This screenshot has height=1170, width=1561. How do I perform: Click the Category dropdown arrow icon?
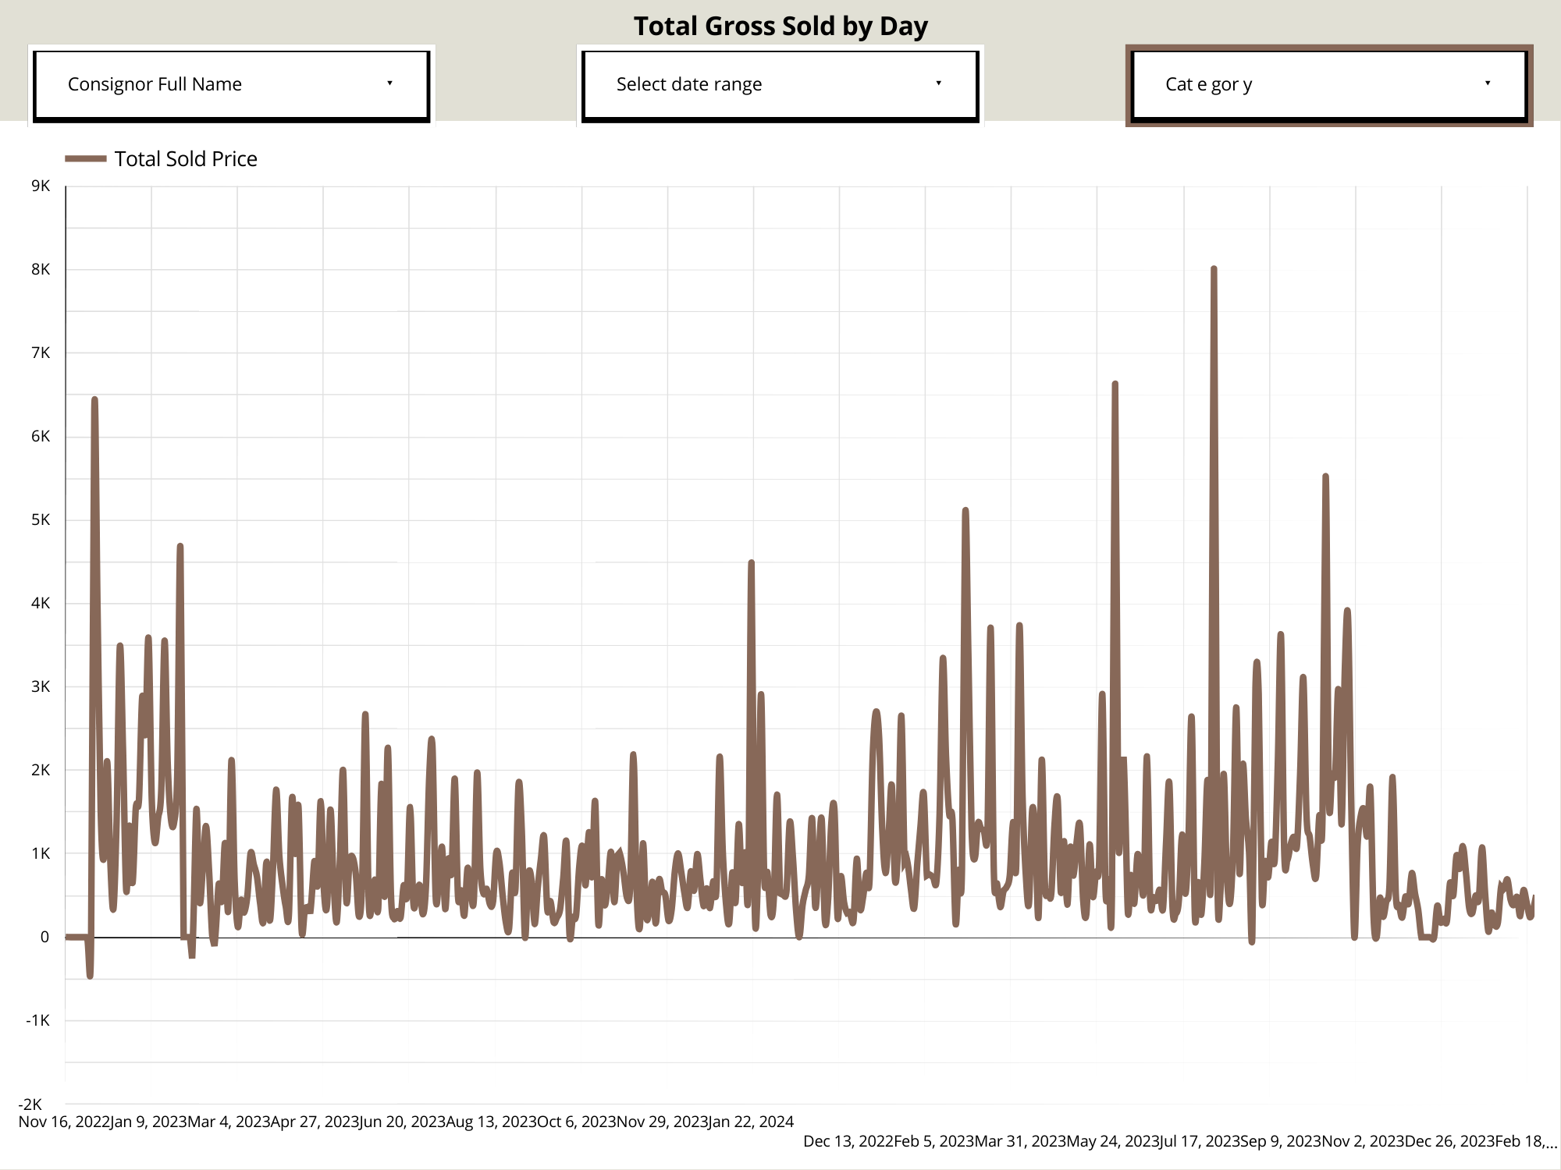click(1487, 83)
